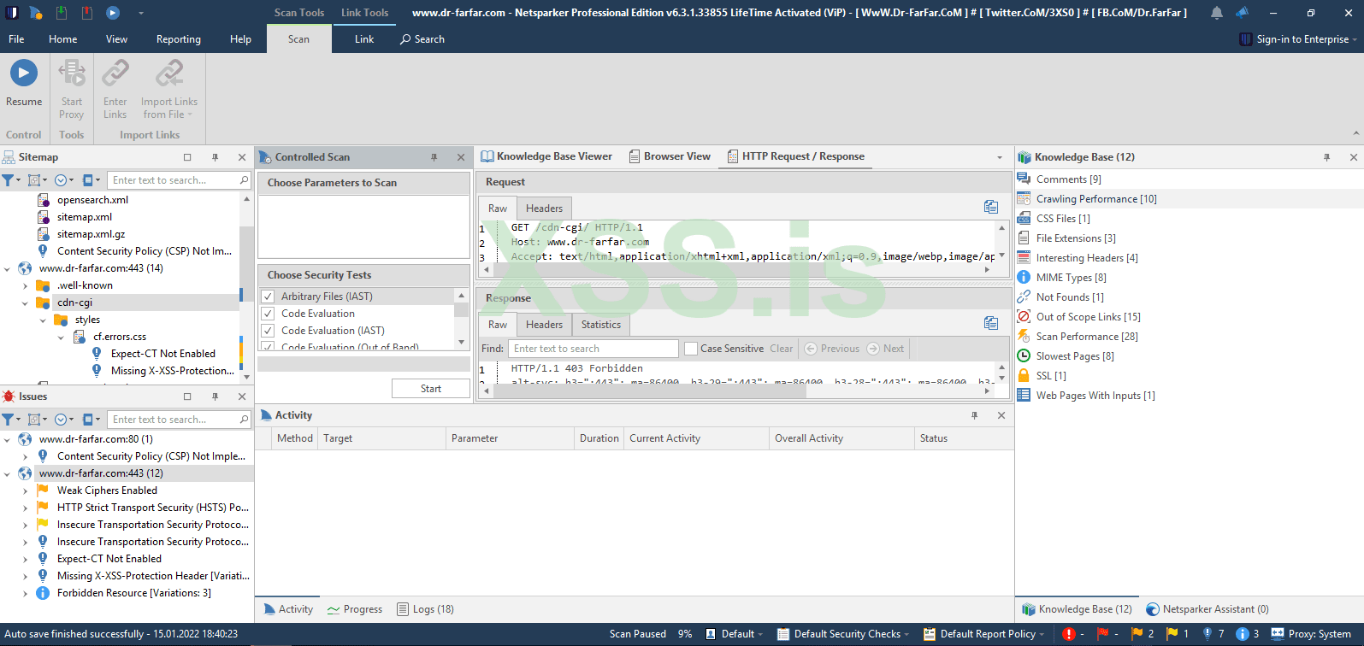Open the Enter Links tool

click(115, 73)
